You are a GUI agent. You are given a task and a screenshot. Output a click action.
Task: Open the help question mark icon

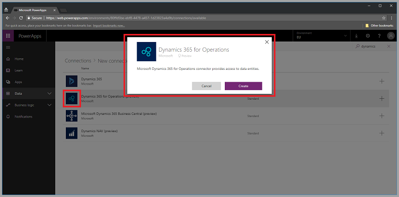[379, 36]
